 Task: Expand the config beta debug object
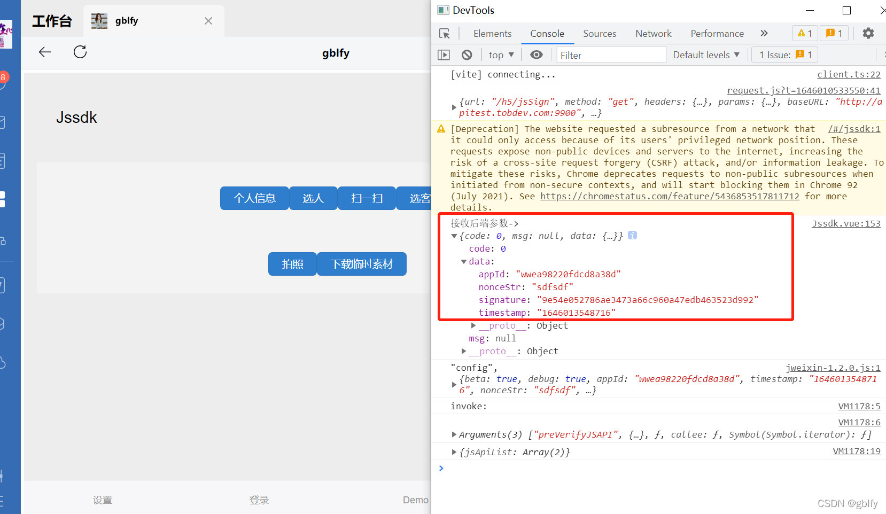[454, 385]
